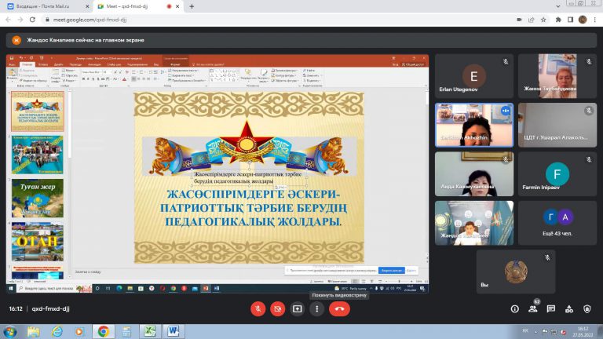The image size is (603, 339).
Task: Open Word from the Windows taskbar
Action: (171, 331)
